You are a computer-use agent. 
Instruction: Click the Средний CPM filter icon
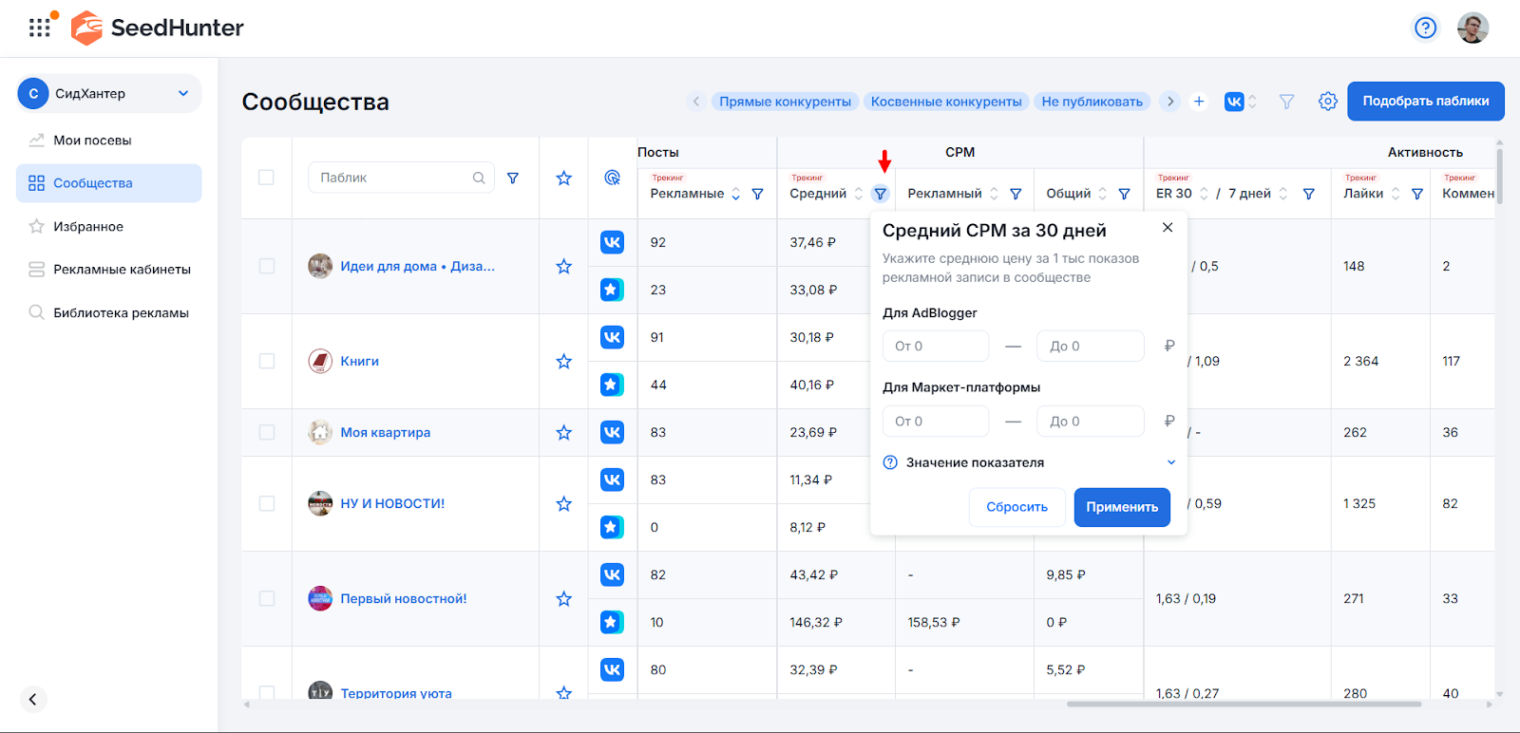881,194
